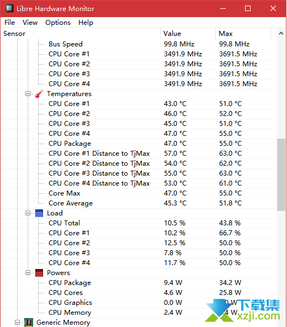Click the scrollbar up arrow
This screenshot has height=327, width=287.
click(281, 33)
